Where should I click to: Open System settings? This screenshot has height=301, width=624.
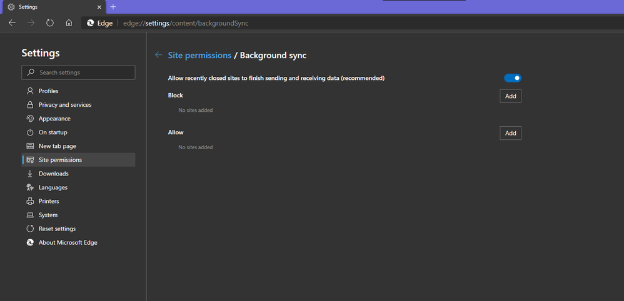(x=78, y=215)
